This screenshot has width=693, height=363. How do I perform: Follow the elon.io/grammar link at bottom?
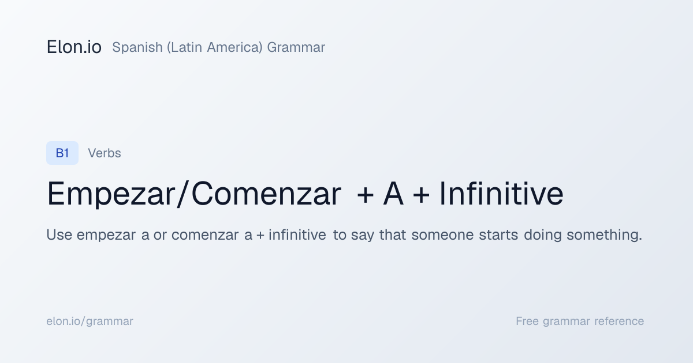[90, 322]
